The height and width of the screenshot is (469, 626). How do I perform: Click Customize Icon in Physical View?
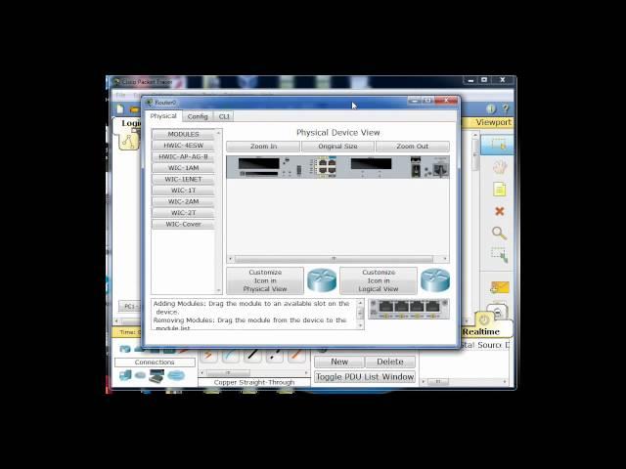265,280
